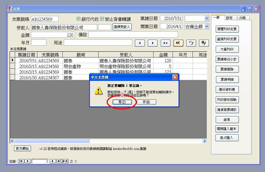Click 預覽列印支票 button
Screen dimensions: 265x172
[227, 29]
